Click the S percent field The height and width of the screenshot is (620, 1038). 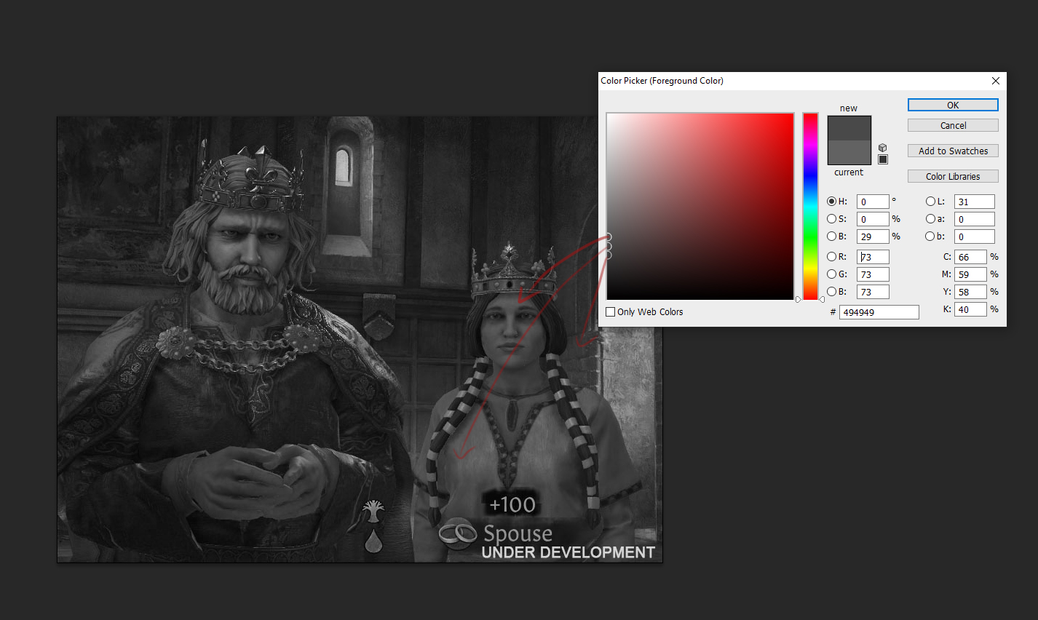[873, 219]
